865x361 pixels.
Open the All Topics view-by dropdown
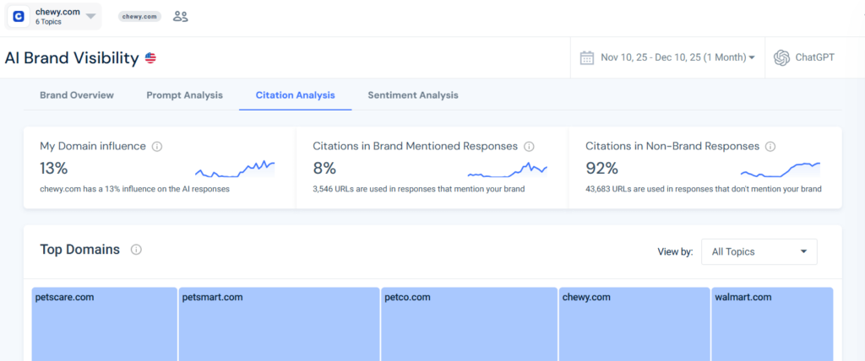[759, 251]
